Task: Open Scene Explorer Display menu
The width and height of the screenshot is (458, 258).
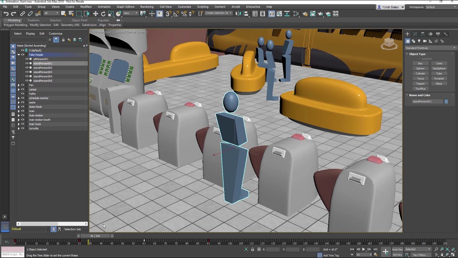Action: [x=30, y=34]
